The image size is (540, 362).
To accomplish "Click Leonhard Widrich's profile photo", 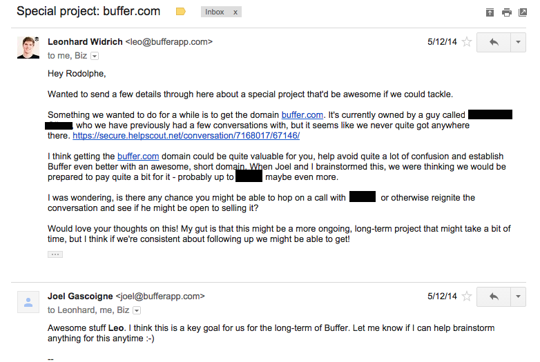I will (28, 48).
